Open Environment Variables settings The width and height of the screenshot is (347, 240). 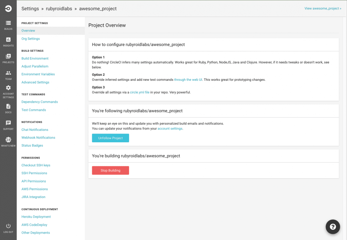click(38, 74)
